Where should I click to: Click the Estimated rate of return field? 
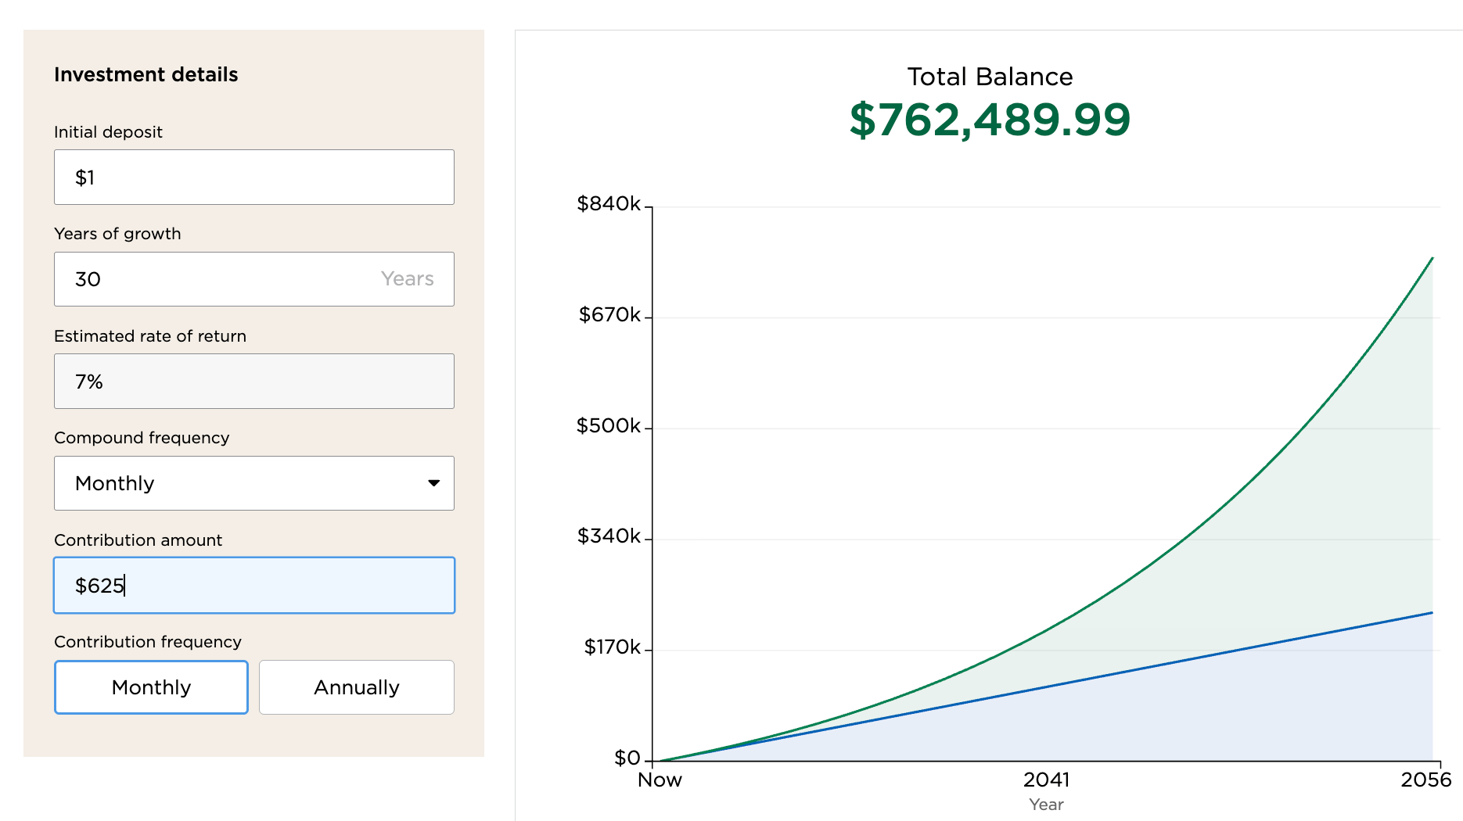click(x=253, y=382)
